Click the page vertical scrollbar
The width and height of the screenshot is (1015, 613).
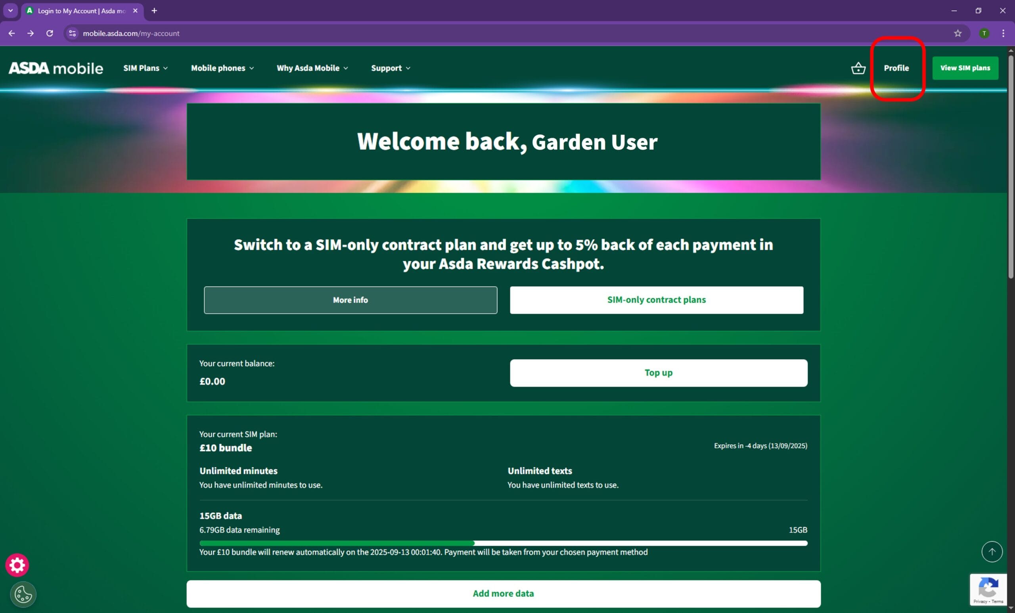pos(1011,167)
